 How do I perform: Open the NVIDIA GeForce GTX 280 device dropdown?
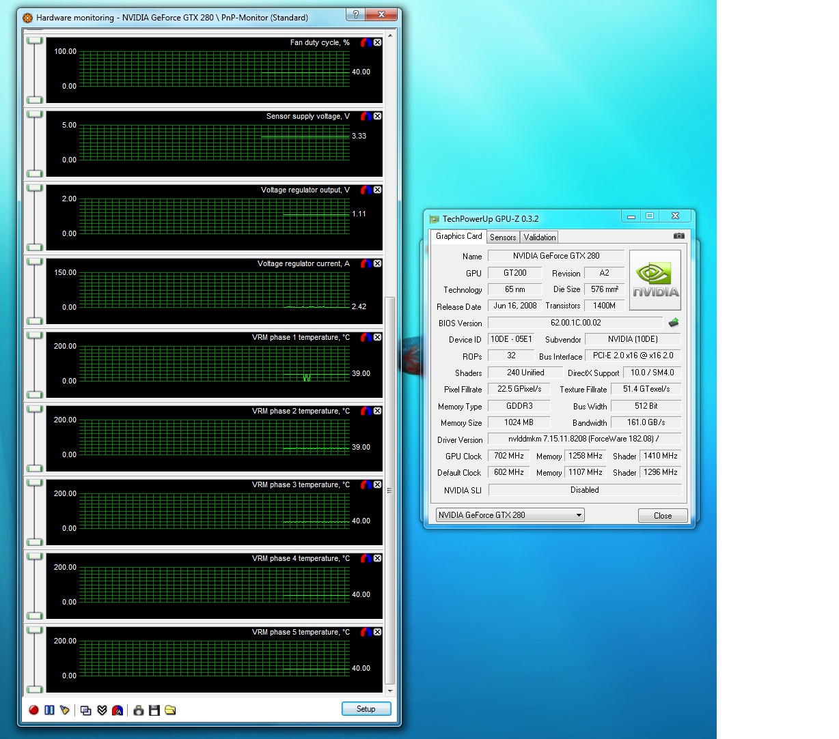pyautogui.click(x=510, y=515)
